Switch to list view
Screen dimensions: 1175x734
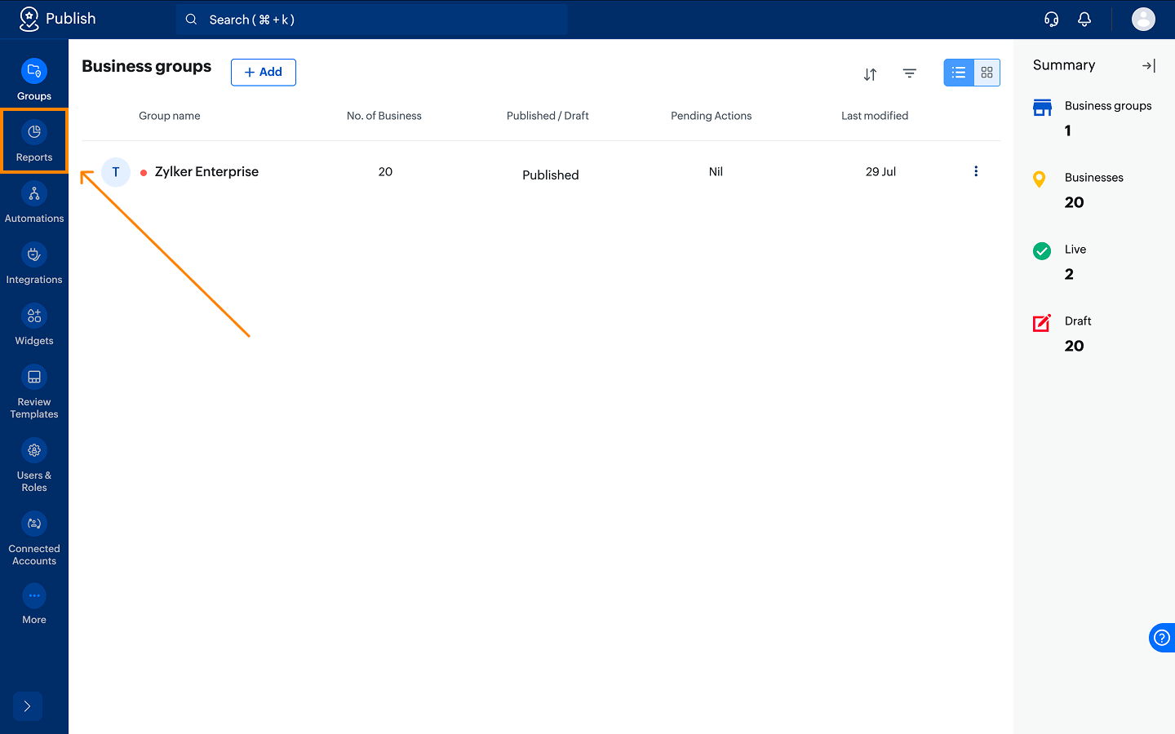(959, 73)
